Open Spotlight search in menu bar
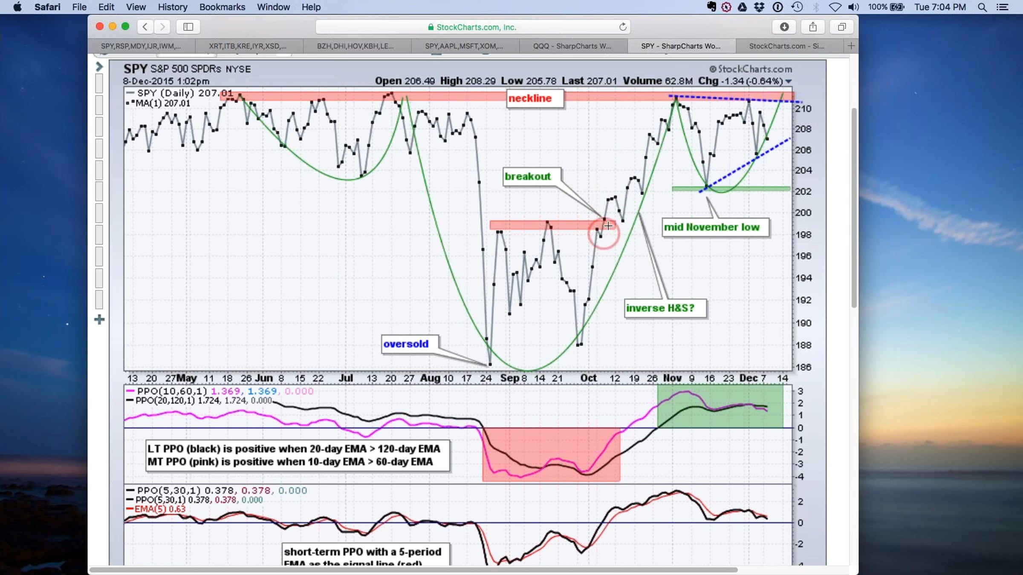This screenshot has width=1023, height=575. pyautogui.click(x=983, y=7)
